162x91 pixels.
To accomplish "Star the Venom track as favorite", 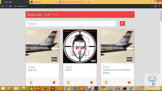I will pyautogui.click(x=129, y=82).
